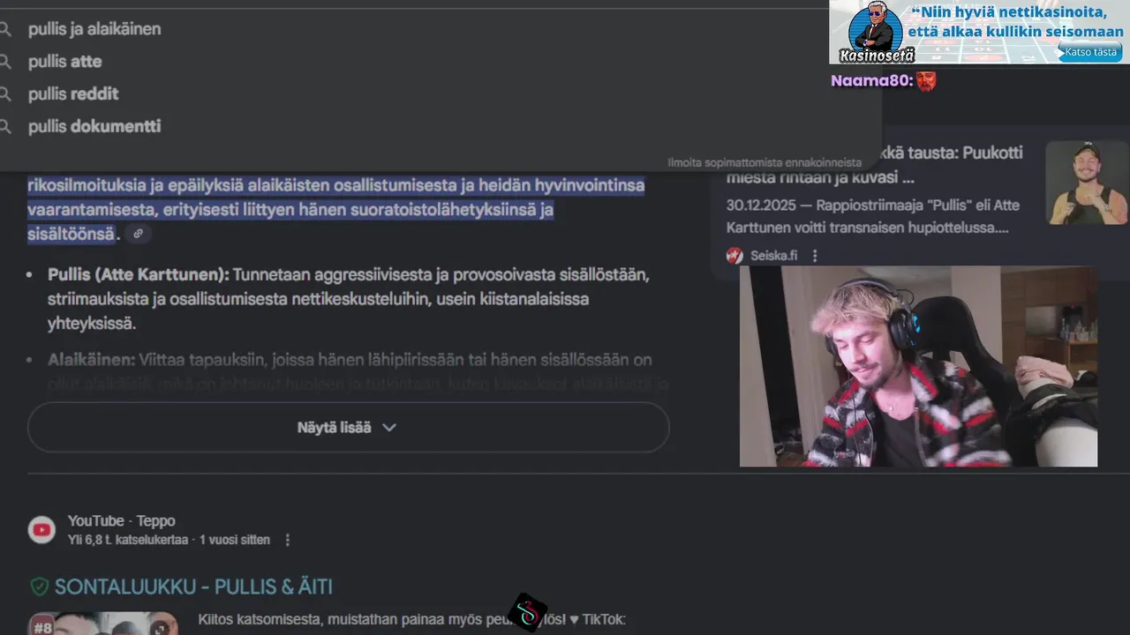Click the link chain icon after 'sisältöönsä'
Screen dimensions: 1130x635
(137, 234)
